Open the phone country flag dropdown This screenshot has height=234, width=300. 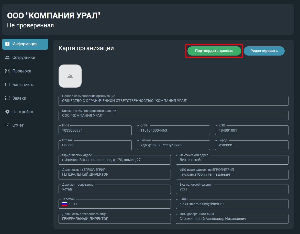66,204
